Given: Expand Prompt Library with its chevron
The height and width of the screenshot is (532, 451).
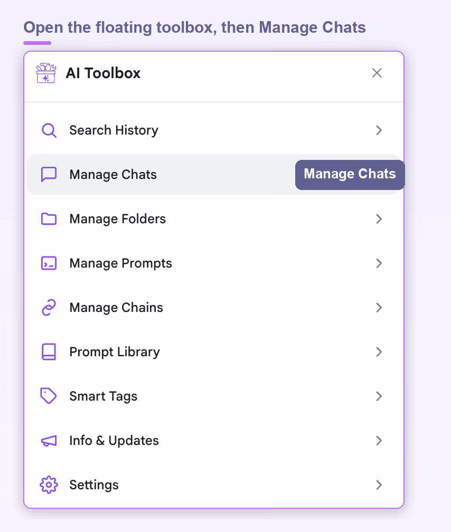Looking at the screenshot, I should pyautogui.click(x=379, y=352).
